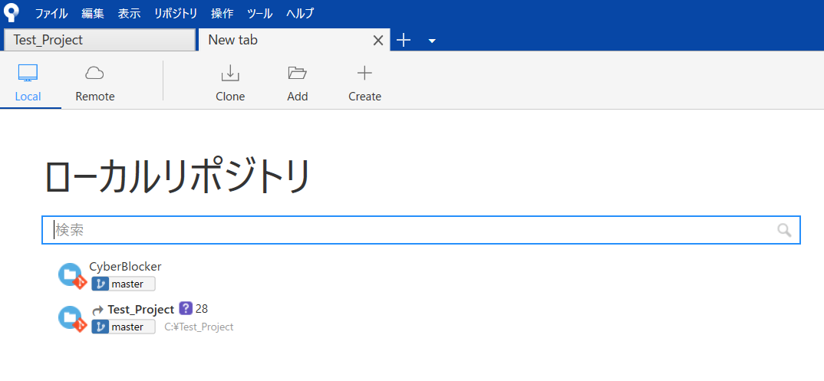Open the ツール menu

[260, 13]
